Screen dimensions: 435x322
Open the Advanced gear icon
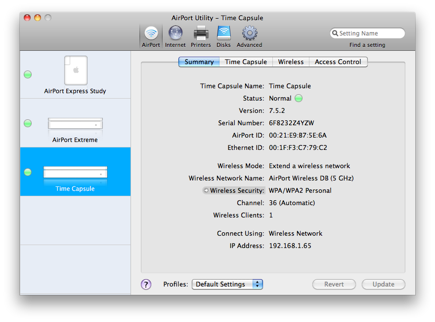[x=250, y=33]
